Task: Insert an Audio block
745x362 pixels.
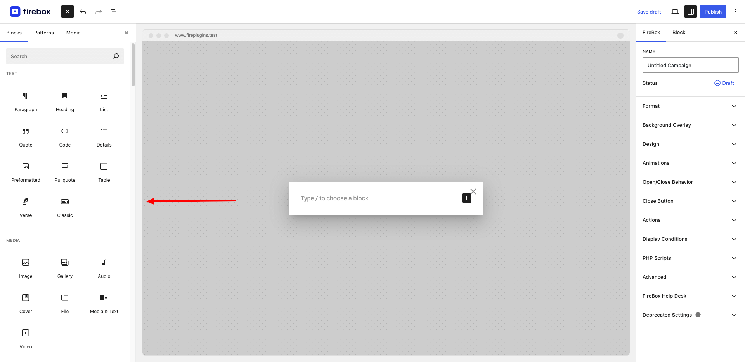Action: tap(104, 268)
